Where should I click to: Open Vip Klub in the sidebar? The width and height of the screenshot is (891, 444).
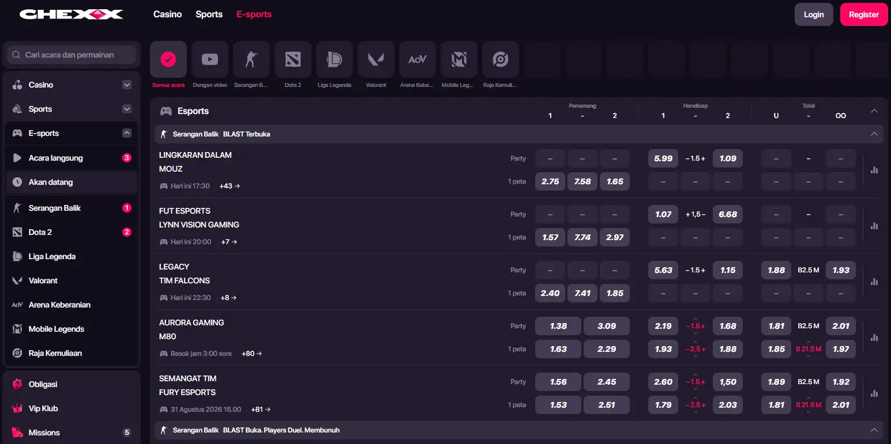[x=72, y=408]
